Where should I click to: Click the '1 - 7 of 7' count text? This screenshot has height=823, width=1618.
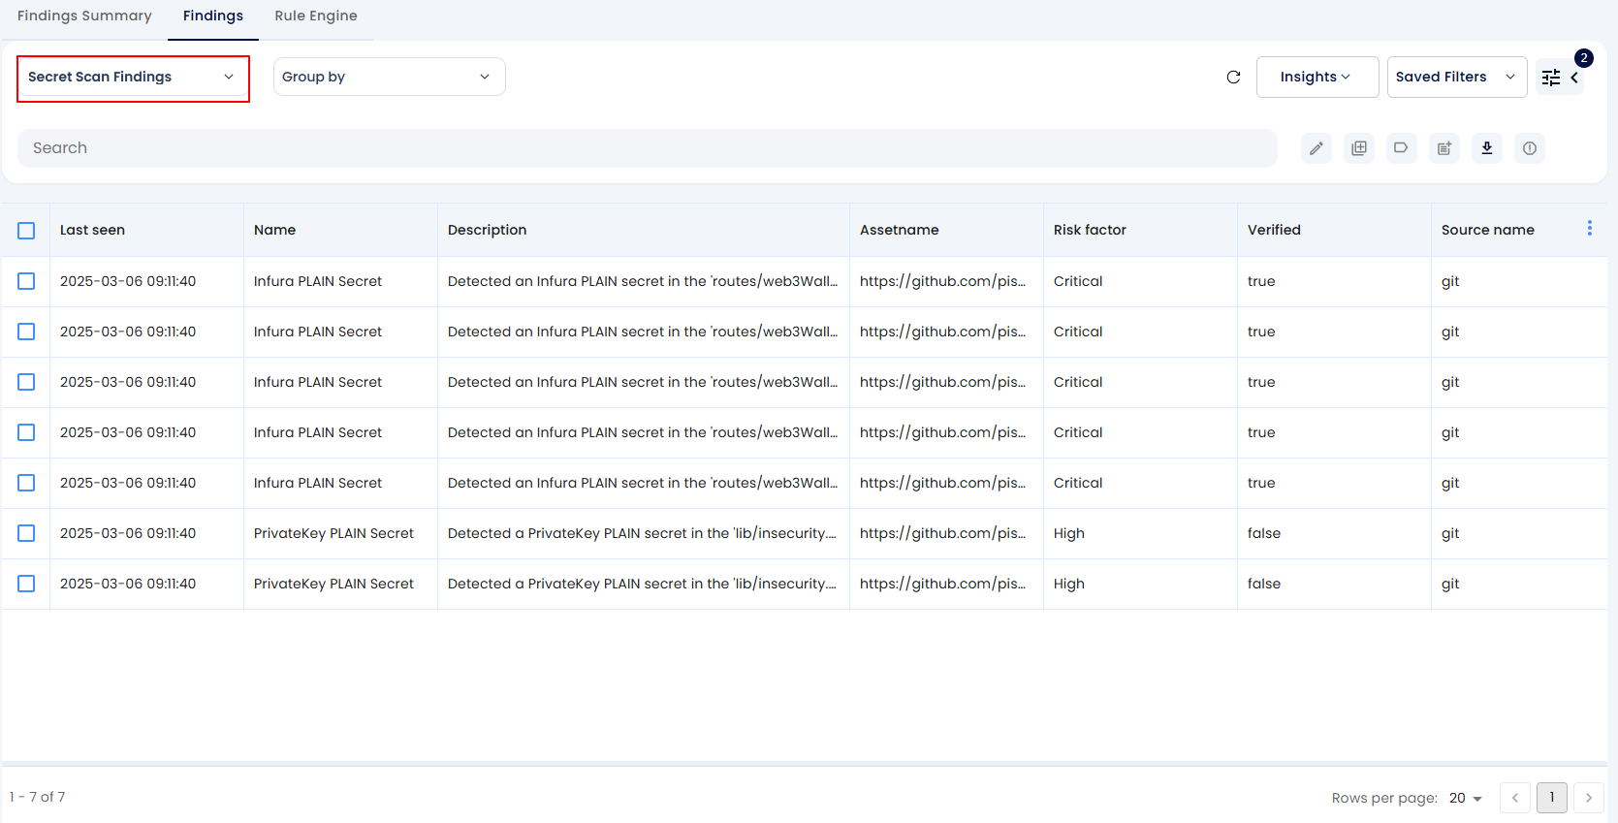click(38, 797)
